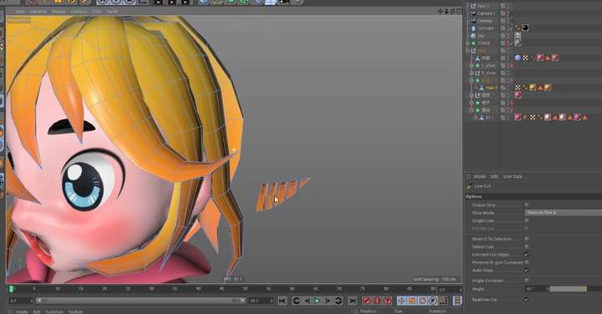Collapse the Hair 1 parent object
This screenshot has height=314, width=602.
[x=472, y=80]
